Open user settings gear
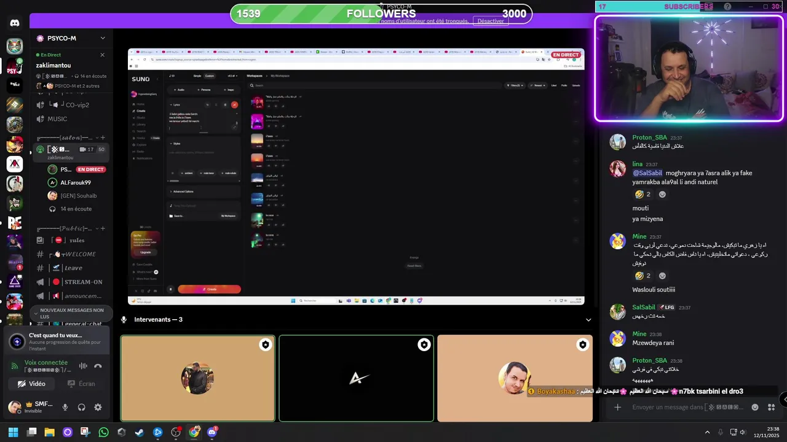This screenshot has width=787, height=442. tap(98, 407)
